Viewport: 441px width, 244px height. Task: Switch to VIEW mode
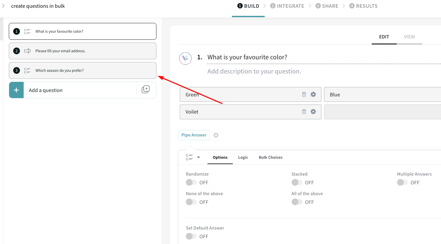409,37
